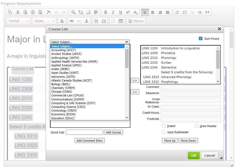236x167 pixels.
Task: Click Paste from Word icon
Action: pos(40,12)
